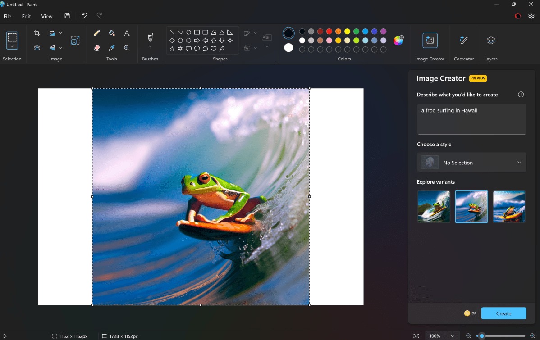Open the Edit colors wheel
Screen dimensions: 540x340
[398, 41]
